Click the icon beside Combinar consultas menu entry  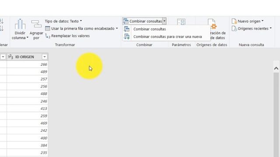coord(126,29)
